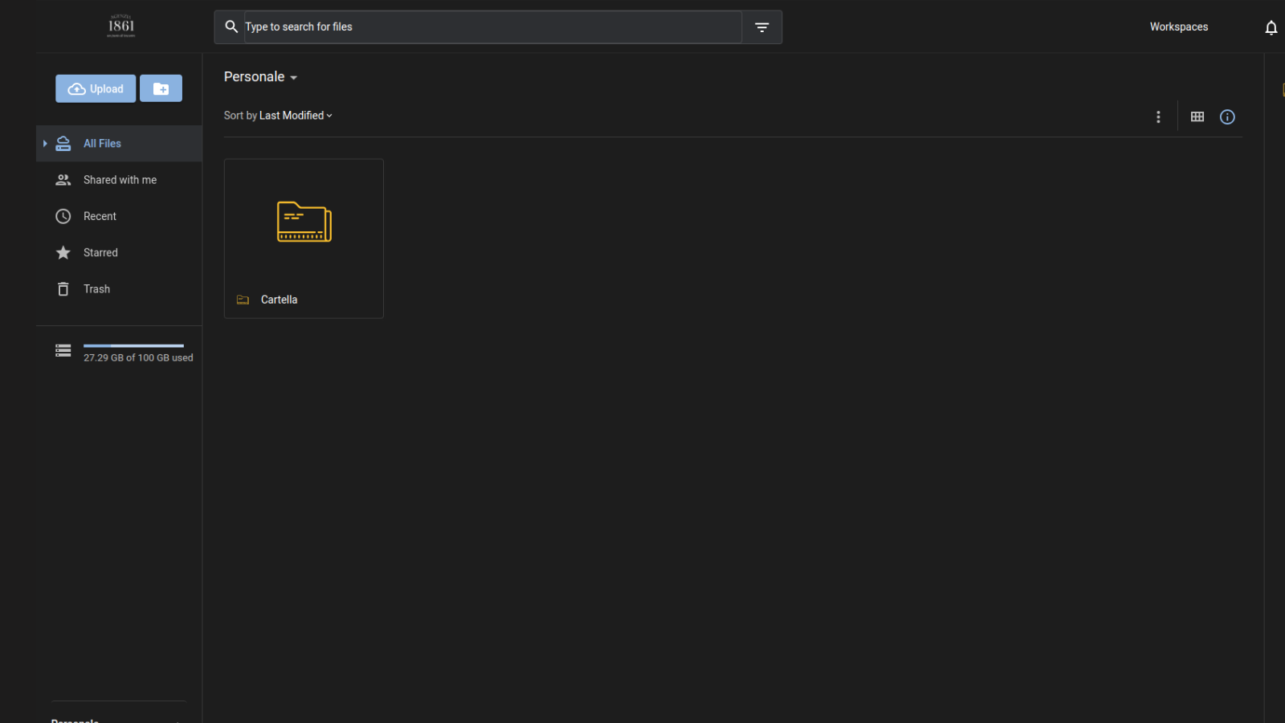Go to Shared with me

tap(120, 180)
